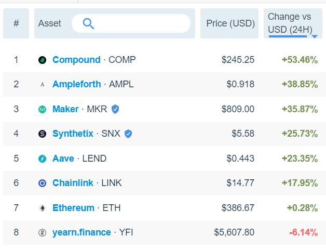Image resolution: width=326 pixels, height=250 pixels.
Task: Click the Synthetix SNX coin icon
Action: pyautogui.click(x=42, y=134)
